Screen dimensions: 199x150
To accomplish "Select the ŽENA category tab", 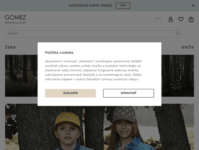I will (11, 47).
